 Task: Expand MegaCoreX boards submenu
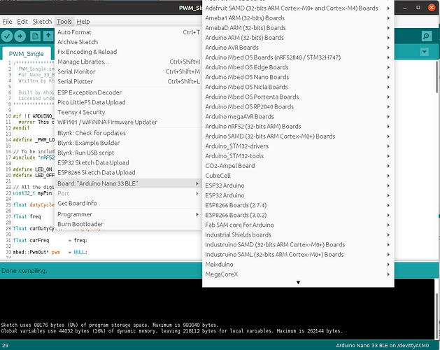pos(298,274)
